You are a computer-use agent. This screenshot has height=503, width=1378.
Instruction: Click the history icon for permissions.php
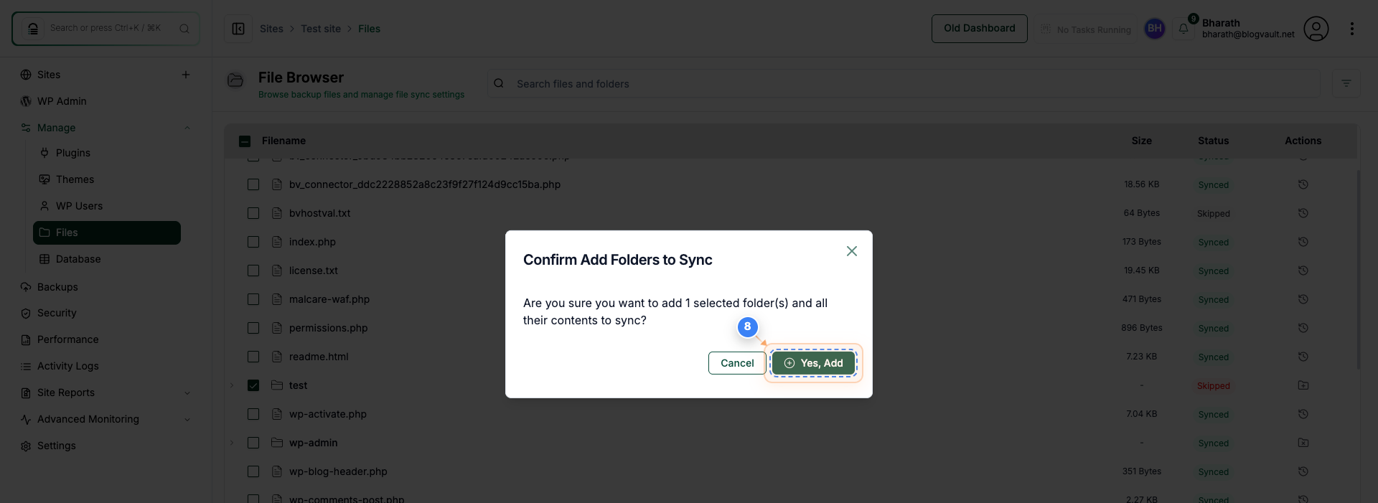[1303, 328]
